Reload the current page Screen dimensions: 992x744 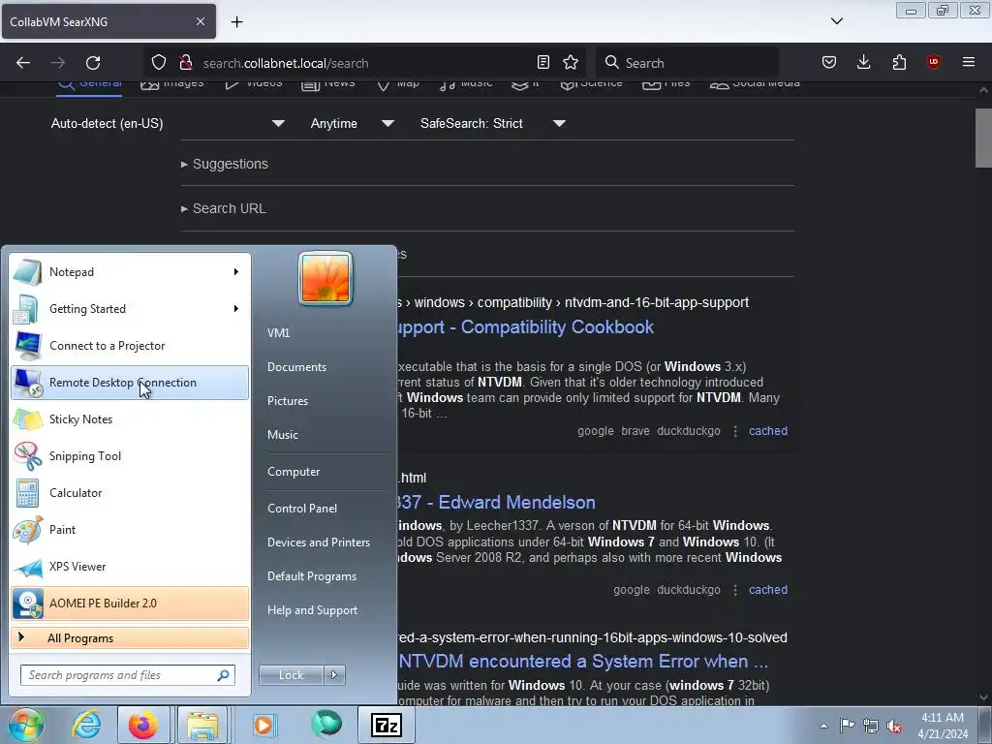tap(93, 63)
